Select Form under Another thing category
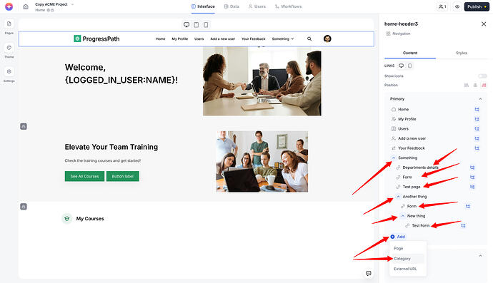This screenshot has width=493, height=283. point(412,206)
